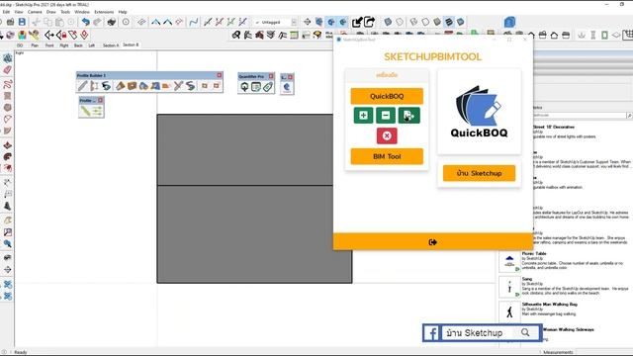The width and height of the screenshot is (633, 356).
Task: Select the Zoom magnifier tool in left toolbar
Action: pos(7,243)
